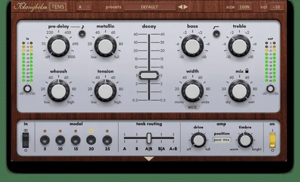Click the decay scale 40 mark
This screenshot has height=182, width=300.
pyautogui.click(x=135, y=34)
